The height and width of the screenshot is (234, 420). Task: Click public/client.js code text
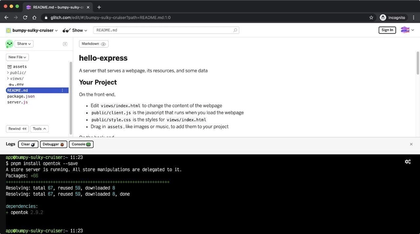coord(111,113)
